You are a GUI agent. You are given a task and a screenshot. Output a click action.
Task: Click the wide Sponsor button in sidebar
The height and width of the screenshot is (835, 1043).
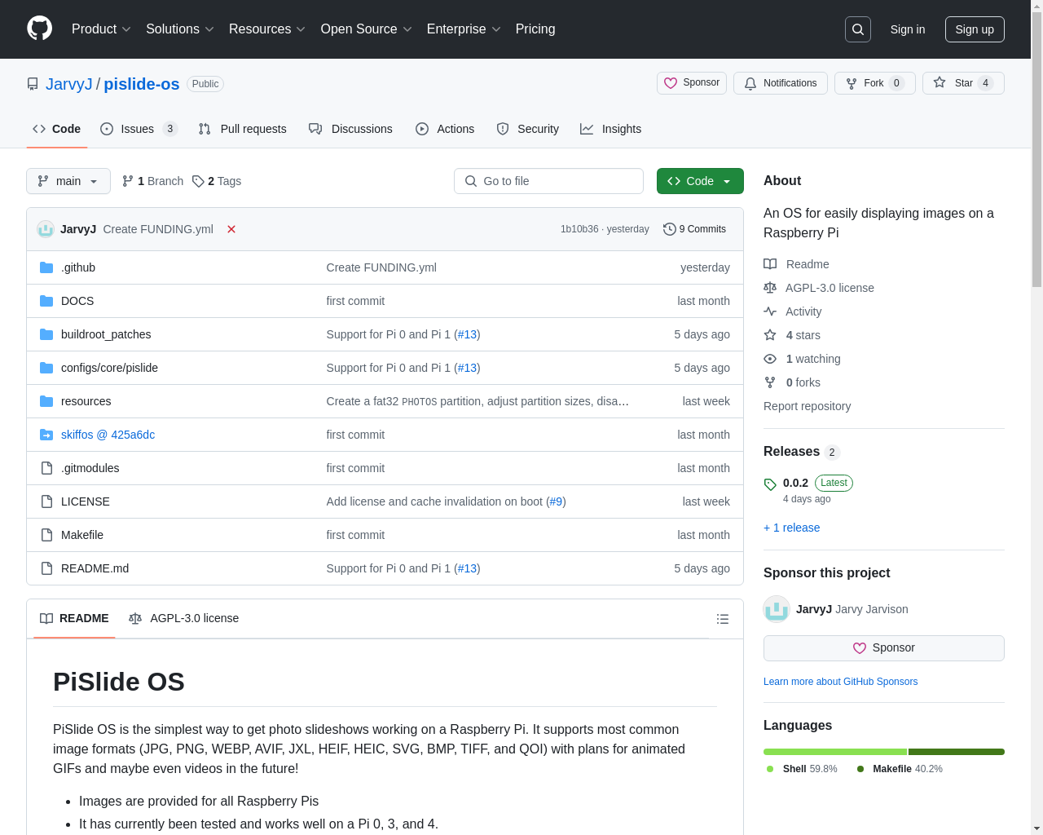[x=884, y=648]
